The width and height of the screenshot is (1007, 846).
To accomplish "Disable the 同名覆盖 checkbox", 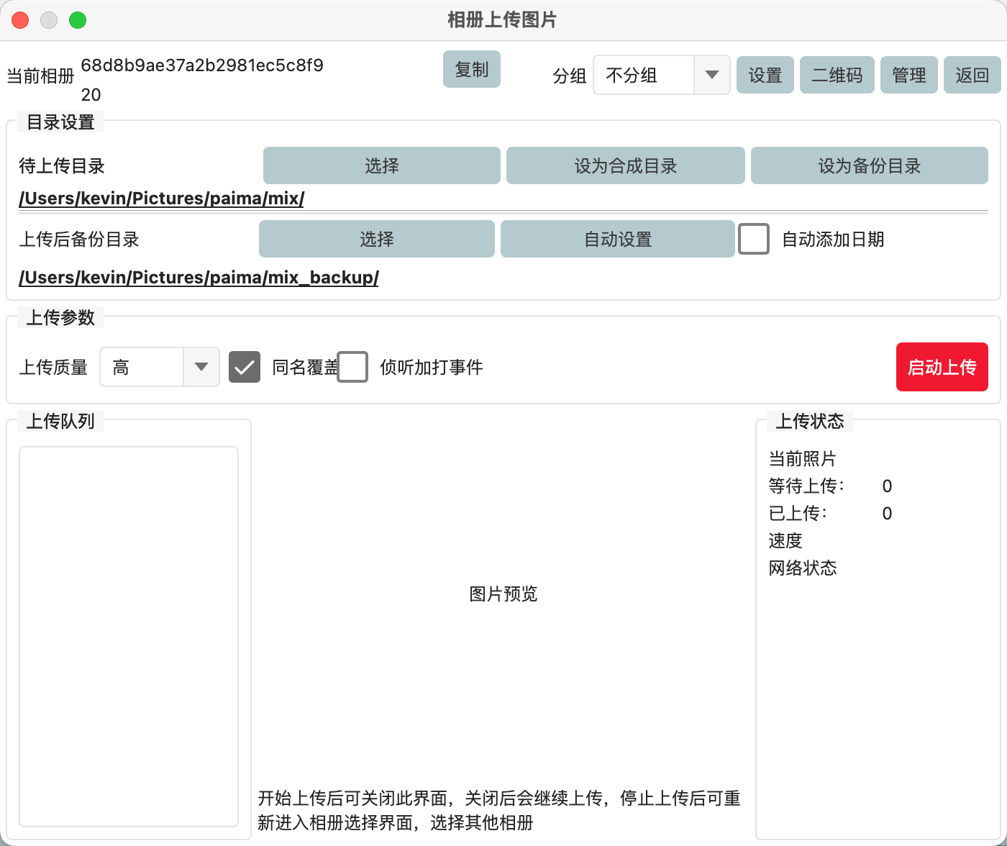I will (244, 367).
